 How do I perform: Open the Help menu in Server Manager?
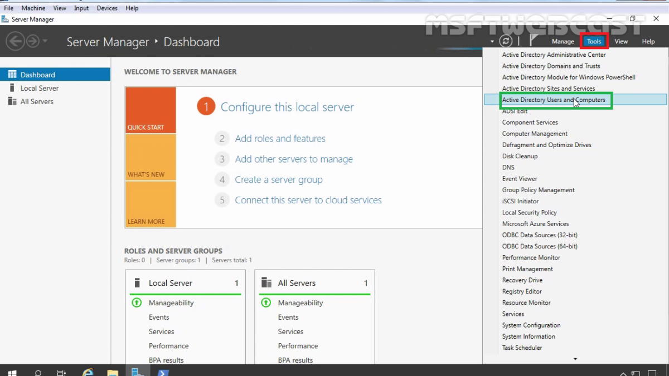[648, 41]
